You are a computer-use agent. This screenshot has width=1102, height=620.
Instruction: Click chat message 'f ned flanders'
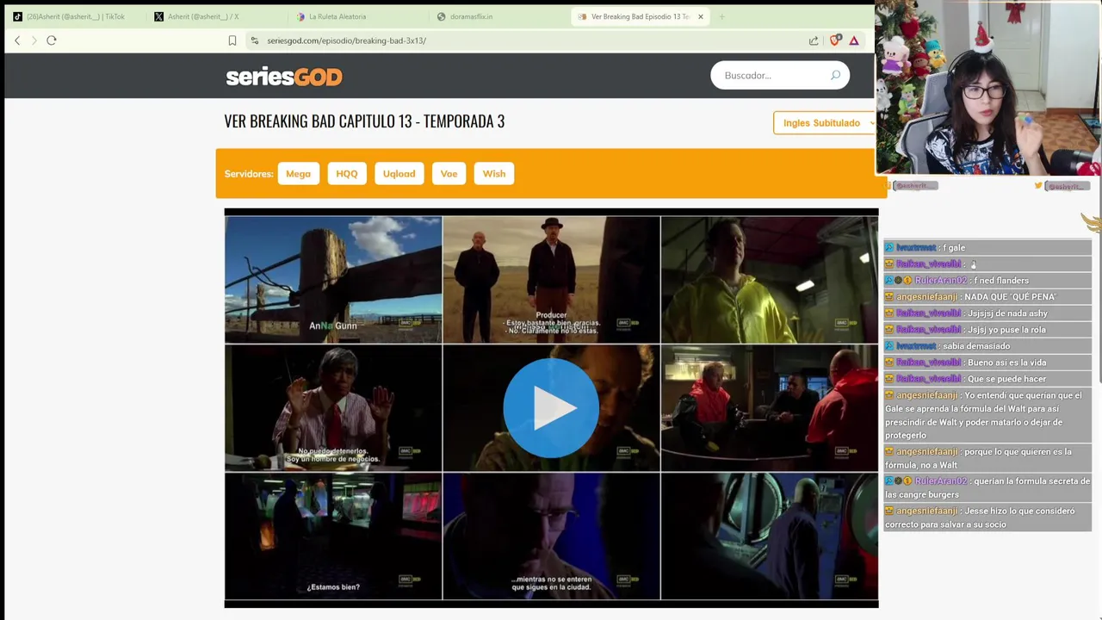1001,281
